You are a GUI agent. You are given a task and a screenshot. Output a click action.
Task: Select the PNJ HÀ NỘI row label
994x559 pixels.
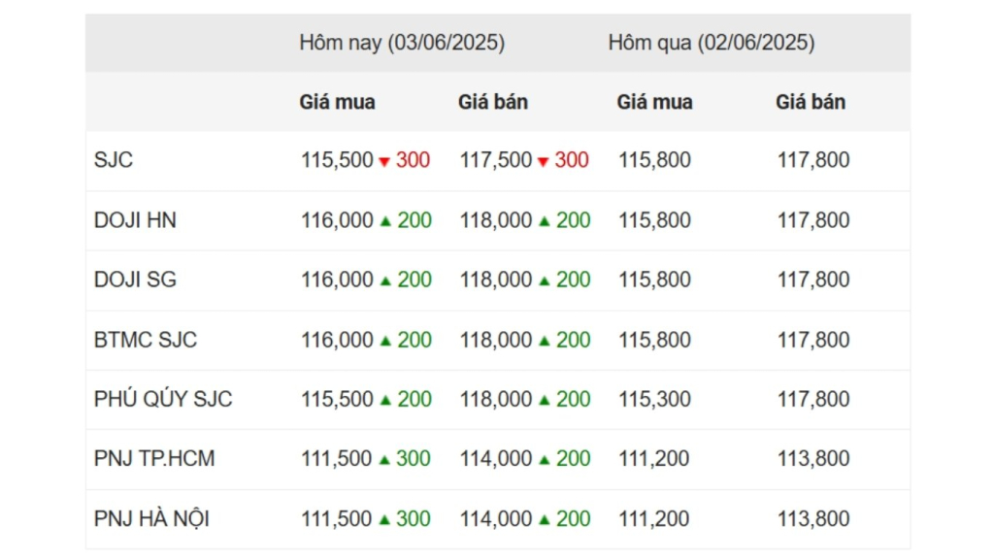tap(151, 518)
